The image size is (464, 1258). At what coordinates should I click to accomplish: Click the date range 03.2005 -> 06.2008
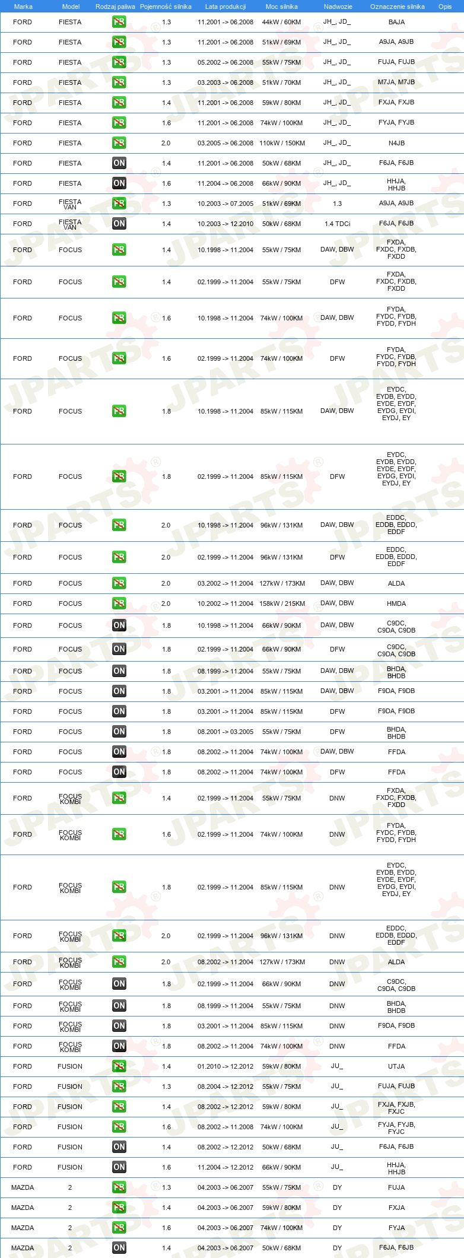pos(225,143)
